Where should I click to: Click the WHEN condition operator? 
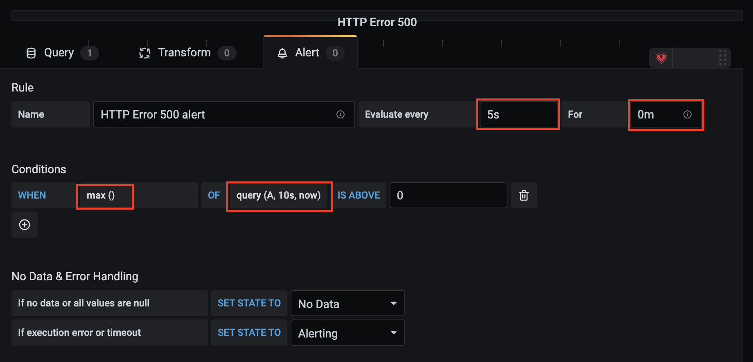click(x=32, y=195)
